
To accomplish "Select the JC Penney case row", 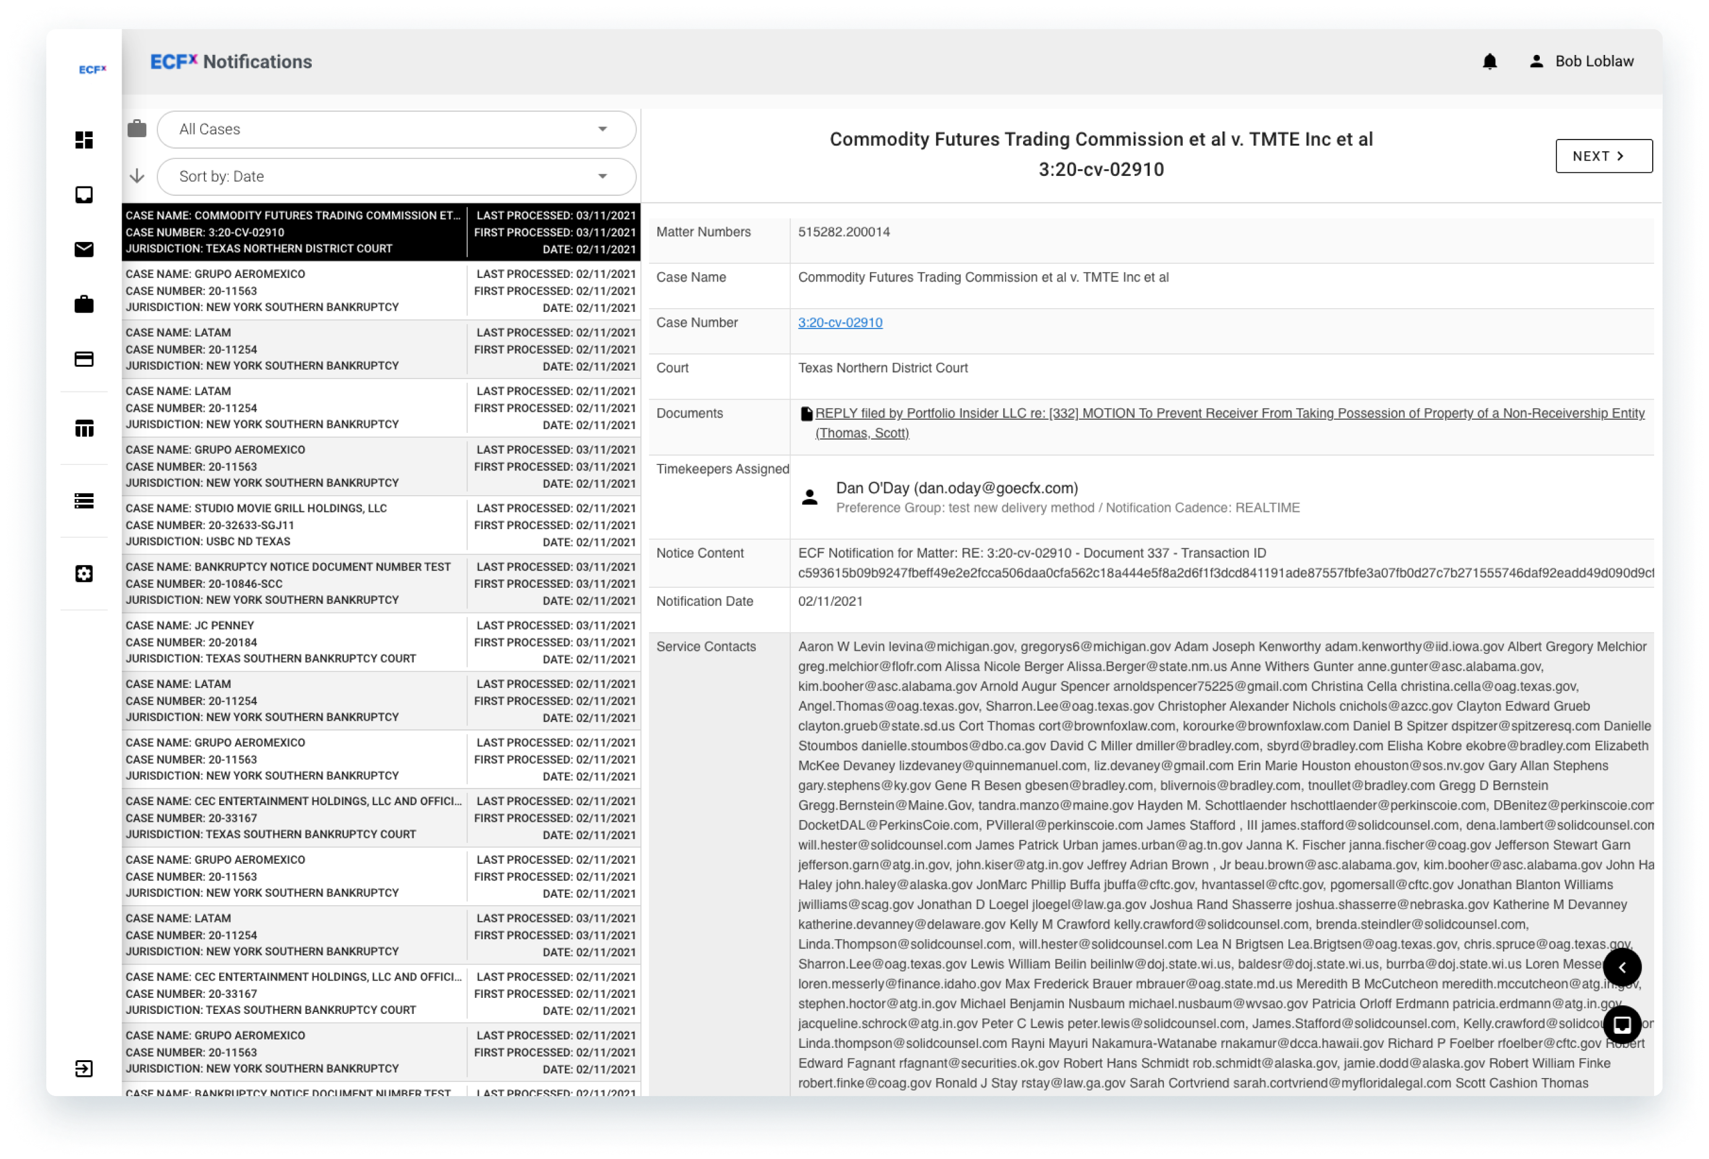I will tap(294, 642).
